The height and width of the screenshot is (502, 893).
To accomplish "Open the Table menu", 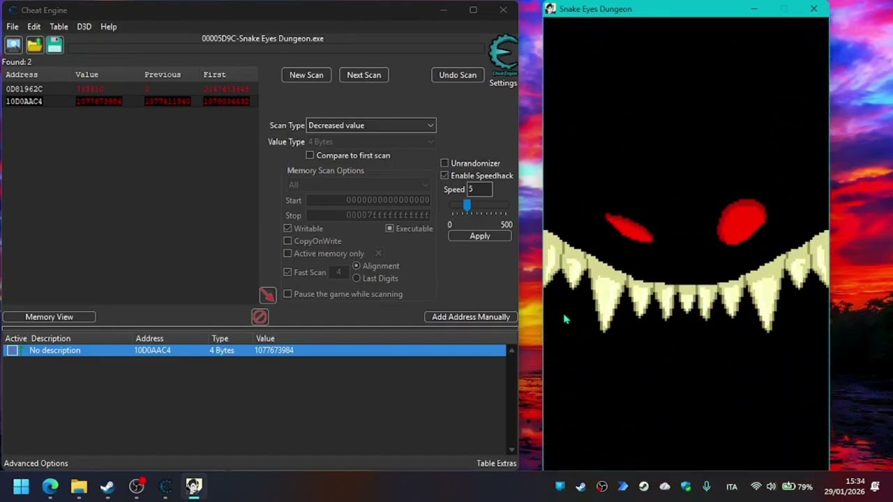I will [x=59, y=26].
